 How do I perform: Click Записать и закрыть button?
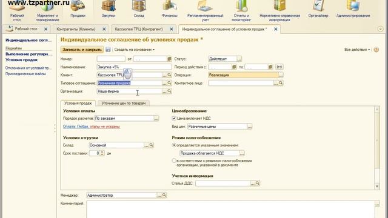tap(82, 50)
